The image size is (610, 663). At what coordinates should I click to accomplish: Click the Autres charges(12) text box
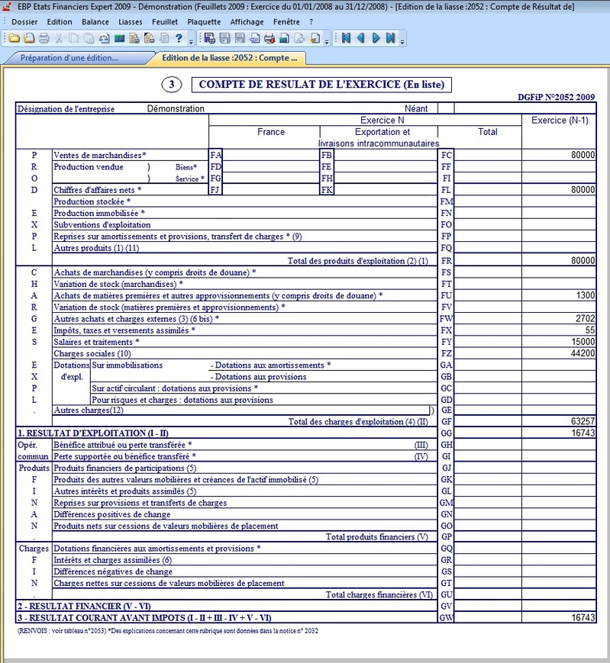click(240, 410)
